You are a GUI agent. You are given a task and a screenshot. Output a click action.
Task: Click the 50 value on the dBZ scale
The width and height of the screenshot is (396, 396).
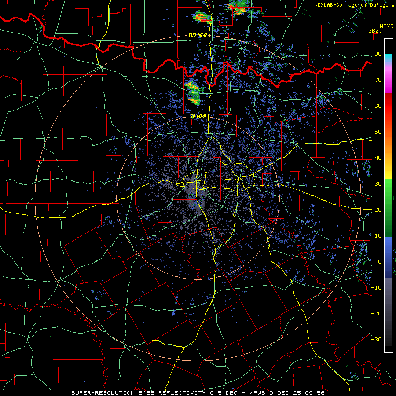[378, 132]
